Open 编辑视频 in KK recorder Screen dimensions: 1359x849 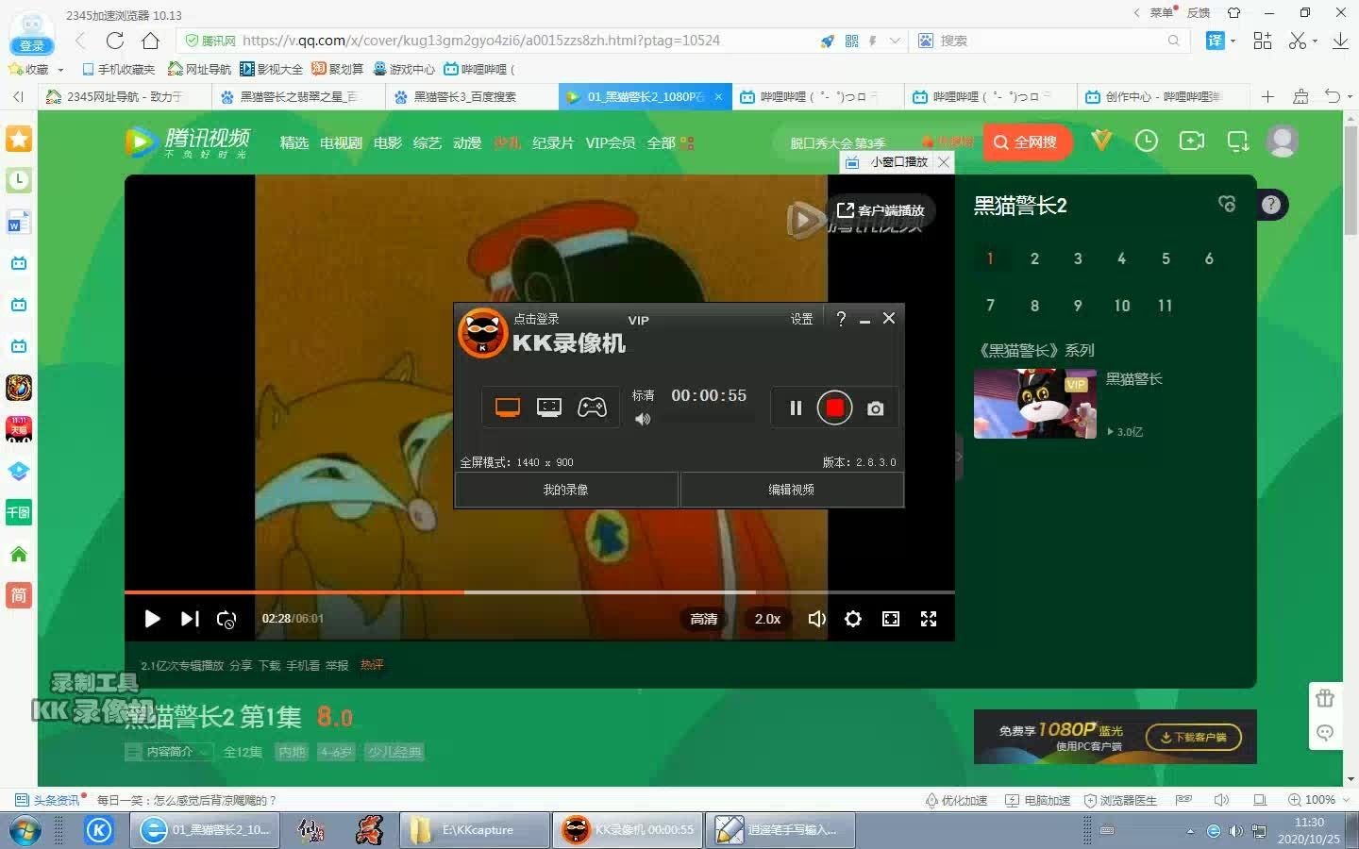(x=791, y=490)
